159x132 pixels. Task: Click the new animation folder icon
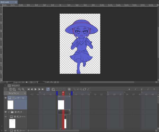pyautogui.click(x=53, y=89)
